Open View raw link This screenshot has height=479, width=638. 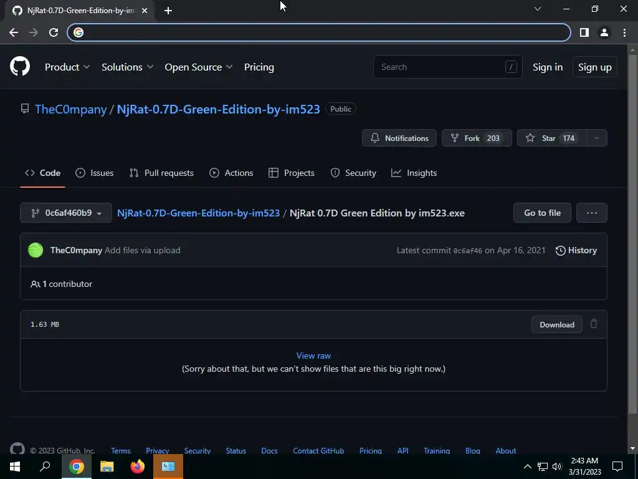(313, 356)
